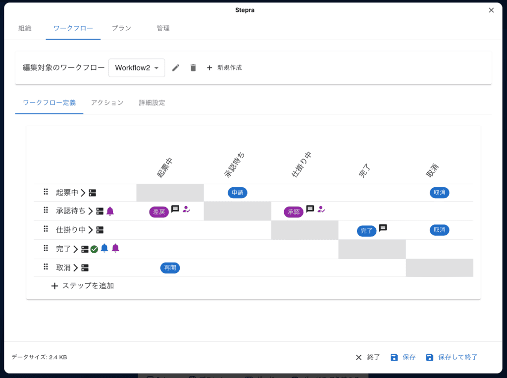The width and height of the screenshot is (507, 378).
Task: Expand the 取消 step chevron
Action: [x=75, y=268]
